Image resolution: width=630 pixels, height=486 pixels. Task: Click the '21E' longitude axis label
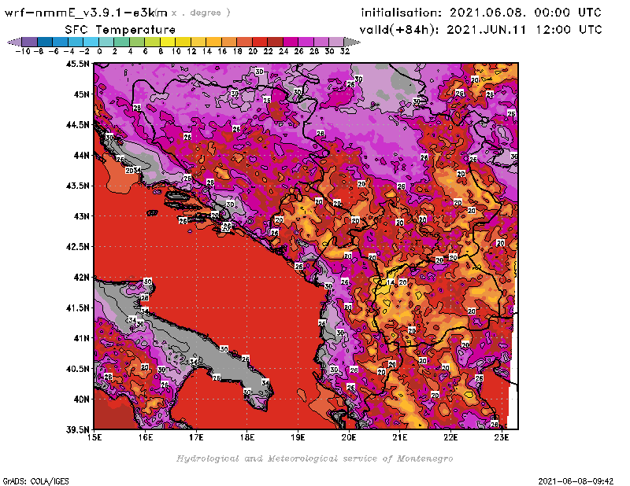400,437
